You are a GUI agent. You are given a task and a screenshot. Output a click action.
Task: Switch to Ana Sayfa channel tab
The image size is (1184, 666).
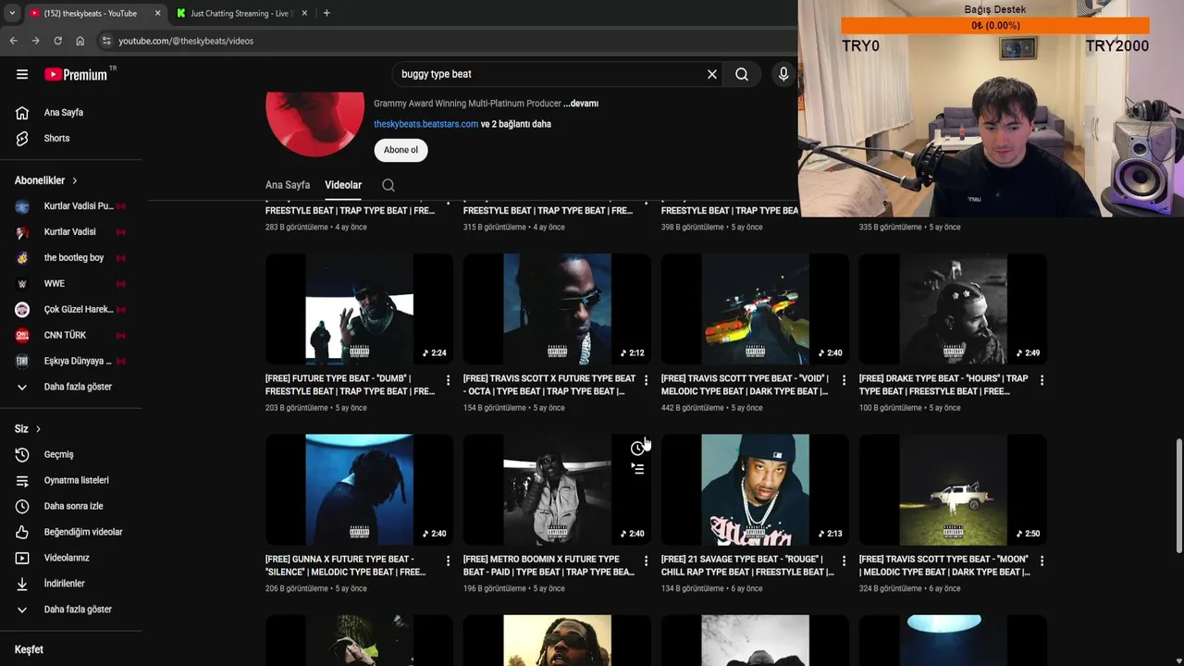click(x=288, y=185)
